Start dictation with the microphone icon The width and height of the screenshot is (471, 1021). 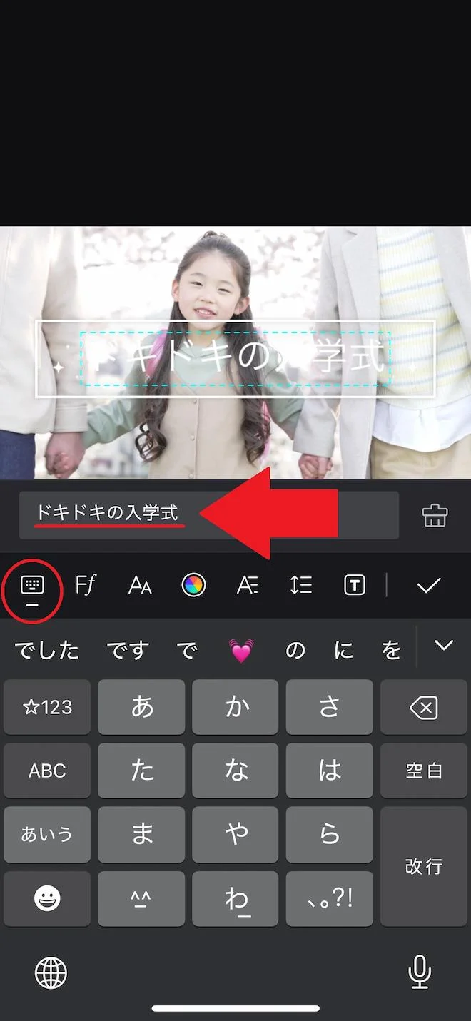[x=420, y=972]
